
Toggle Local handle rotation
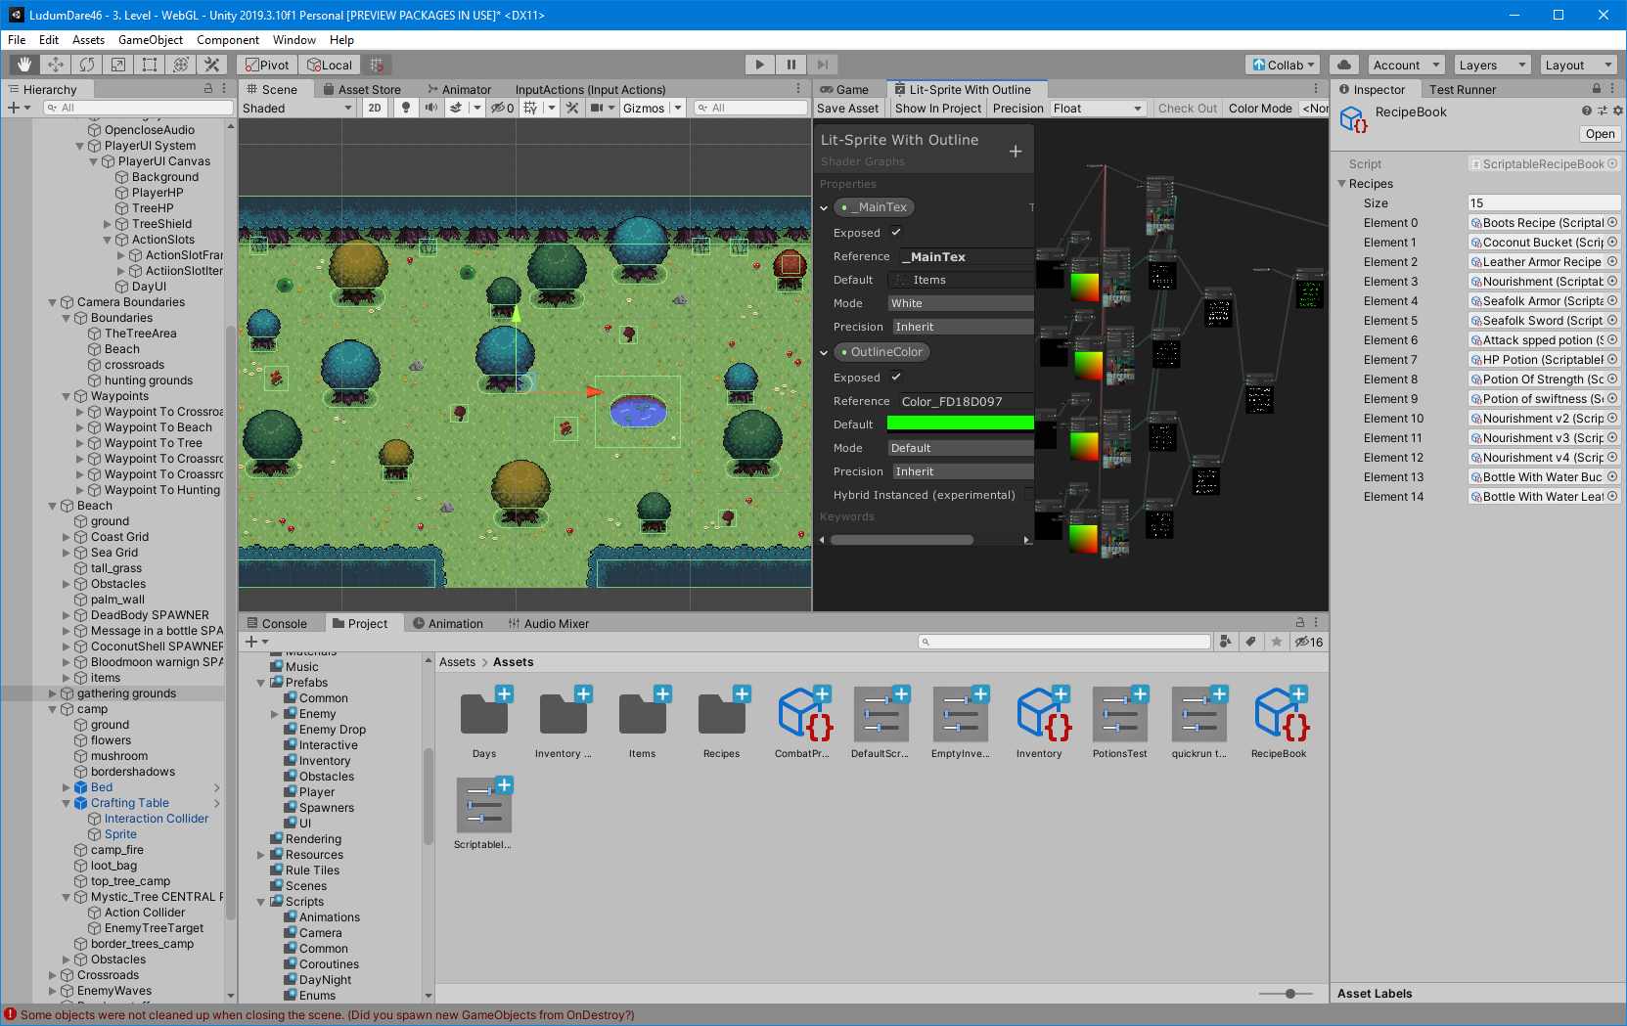point(330,65)
